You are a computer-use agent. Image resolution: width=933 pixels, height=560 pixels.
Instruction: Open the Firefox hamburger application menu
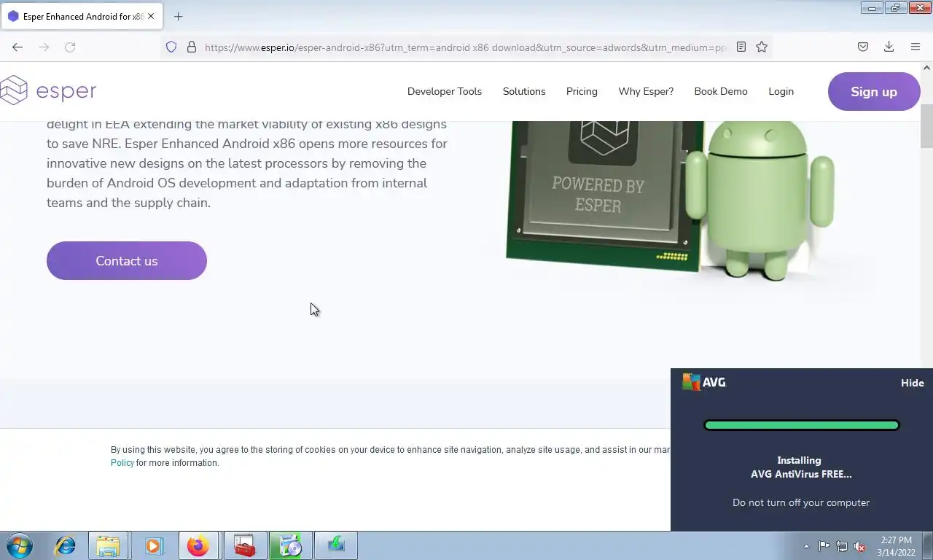(x=916, y=47)
